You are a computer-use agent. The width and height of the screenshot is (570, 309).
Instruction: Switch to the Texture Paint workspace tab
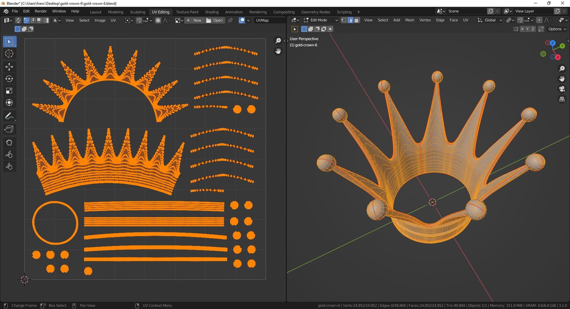click(187, 12)
